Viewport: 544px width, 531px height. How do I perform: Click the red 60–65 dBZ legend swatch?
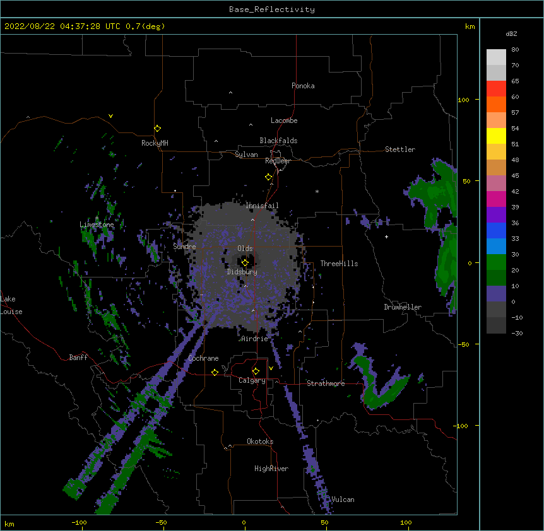[496, 89]
